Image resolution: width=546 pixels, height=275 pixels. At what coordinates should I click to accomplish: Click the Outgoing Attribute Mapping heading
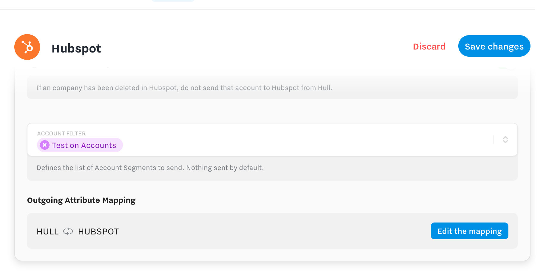tap(81, 200)
